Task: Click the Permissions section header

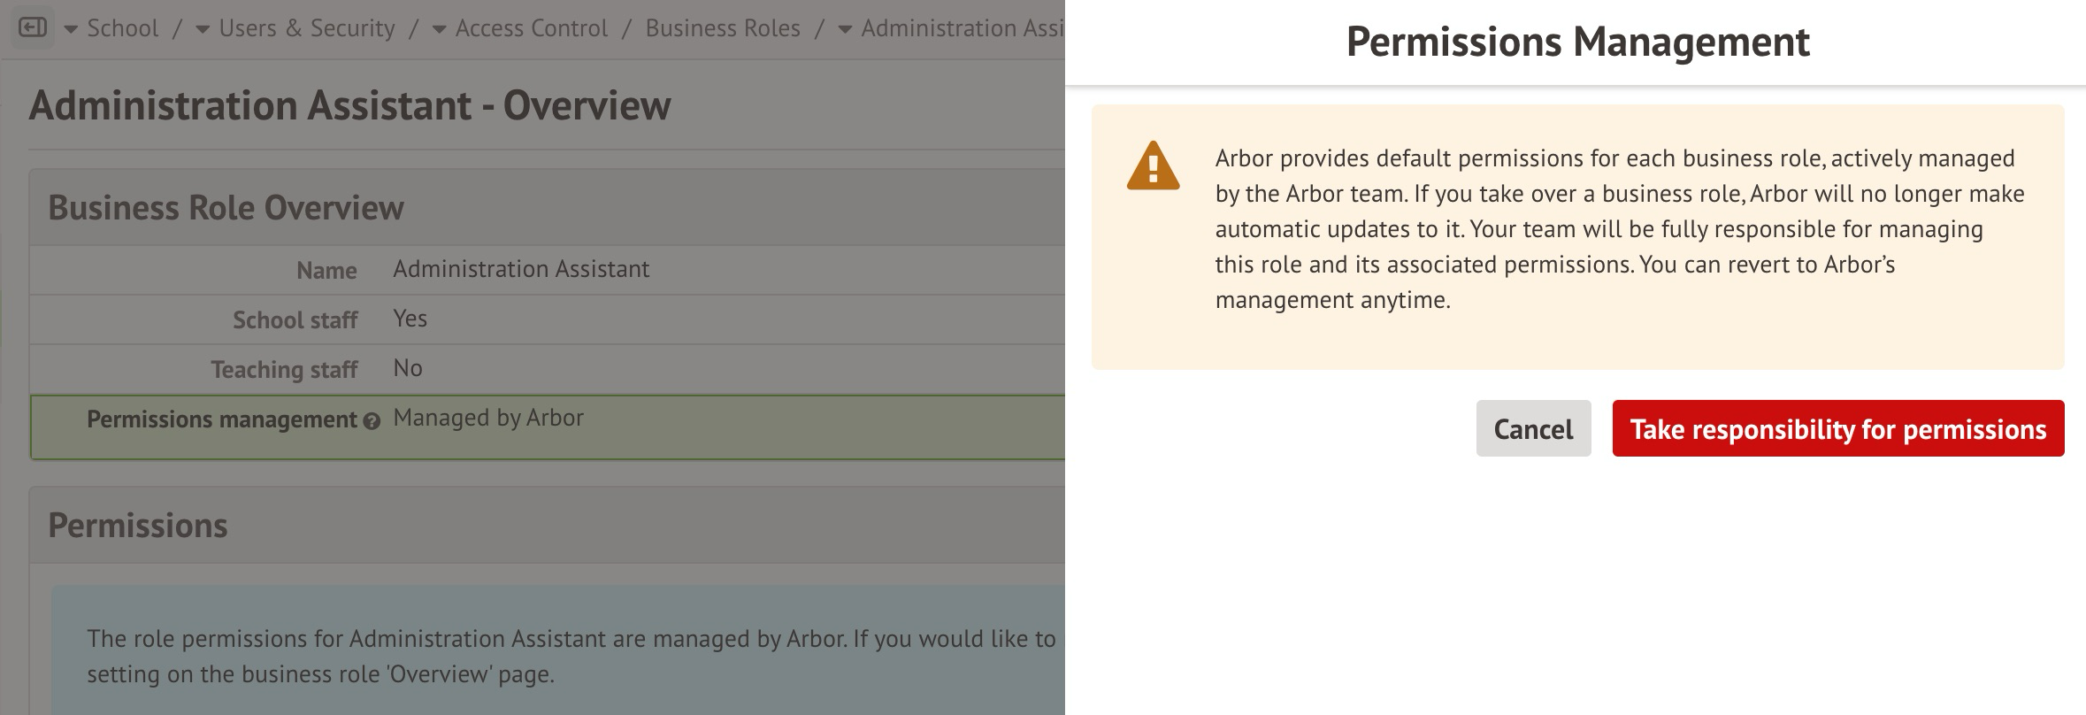Action: 138,526
